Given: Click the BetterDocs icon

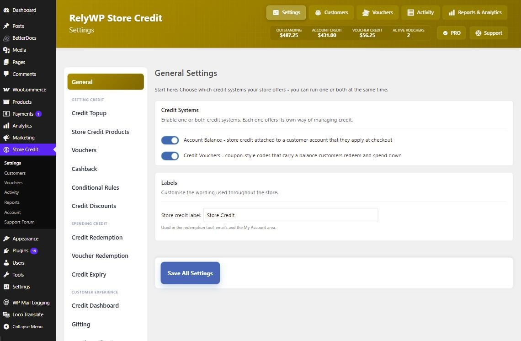Looking at the screenshot, I should 6,38.
